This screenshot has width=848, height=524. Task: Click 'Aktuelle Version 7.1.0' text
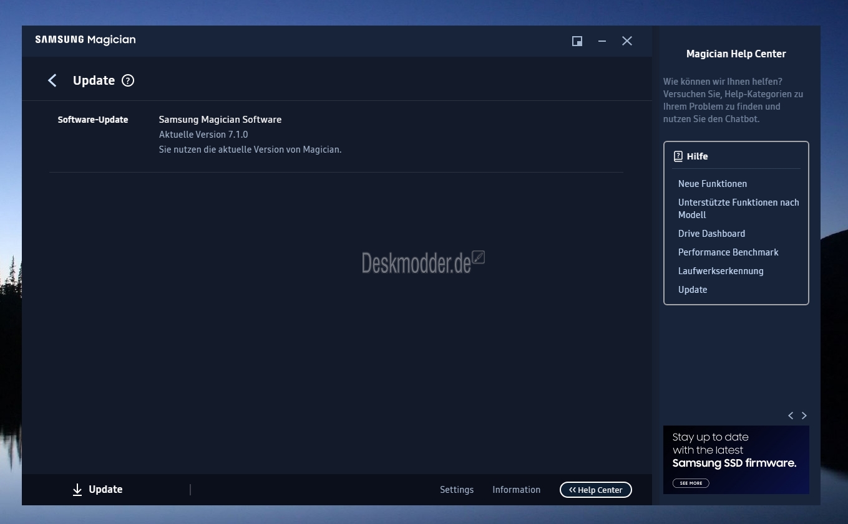[x=203, y=135]
